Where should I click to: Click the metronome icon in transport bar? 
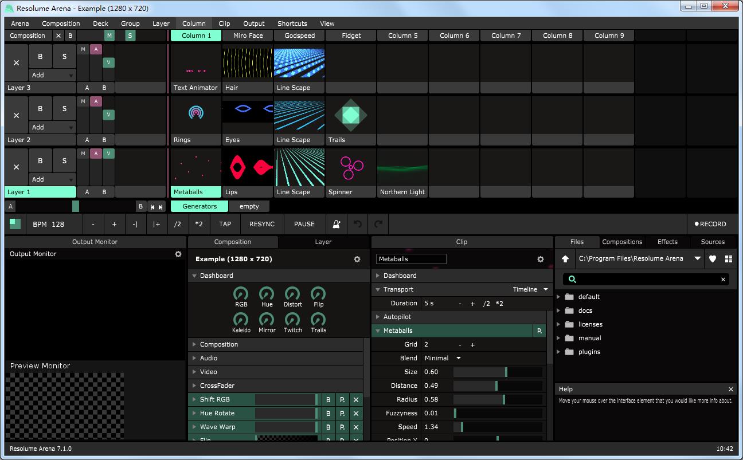click(337, 224)
